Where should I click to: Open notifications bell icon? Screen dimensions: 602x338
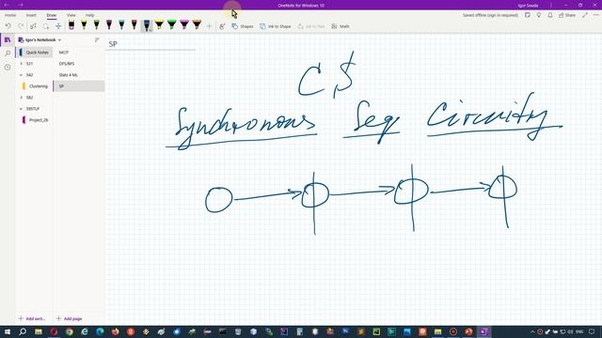click(550, 15)
